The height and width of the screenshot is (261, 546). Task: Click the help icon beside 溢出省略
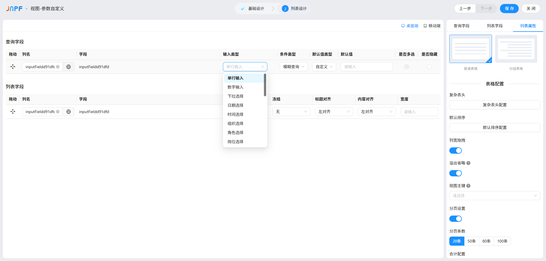(468, 163)
